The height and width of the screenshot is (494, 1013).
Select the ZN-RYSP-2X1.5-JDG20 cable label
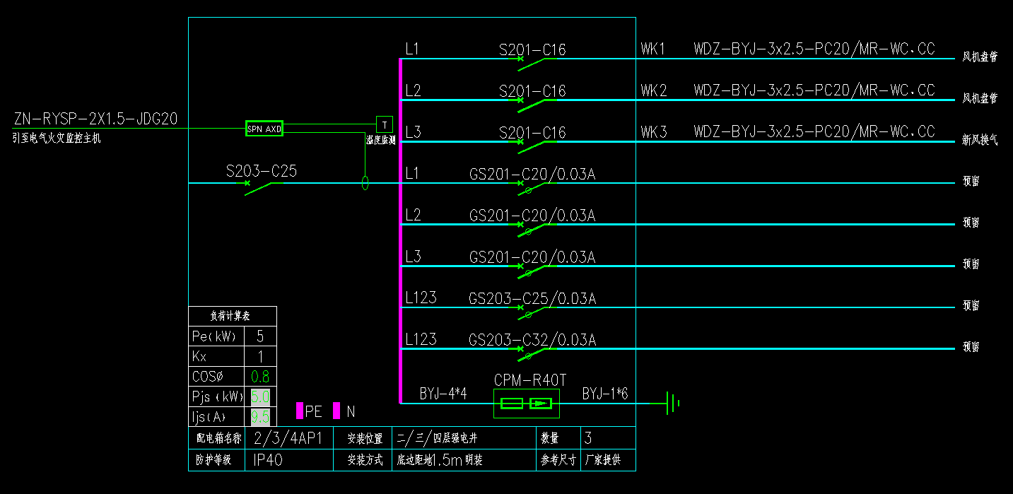tap(95, 119)
